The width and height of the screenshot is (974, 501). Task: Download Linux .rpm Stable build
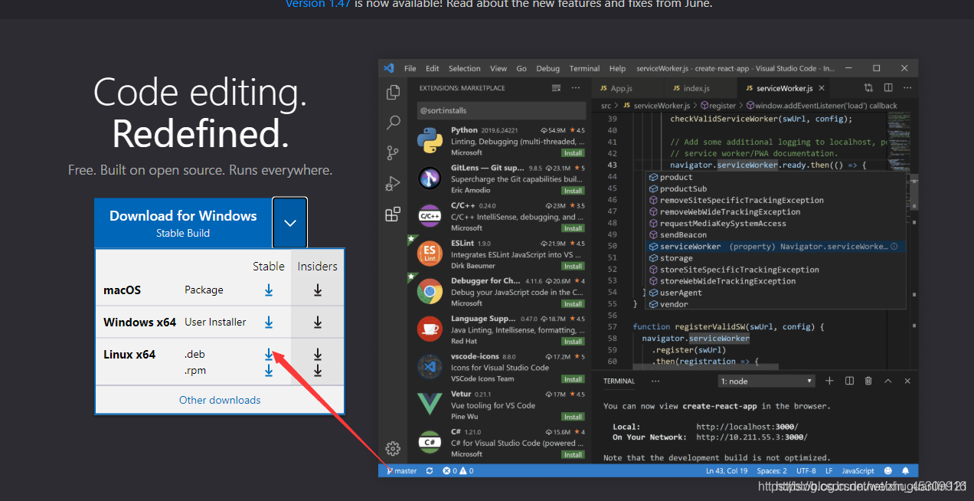pyautogui.click(x=269, y=371)
